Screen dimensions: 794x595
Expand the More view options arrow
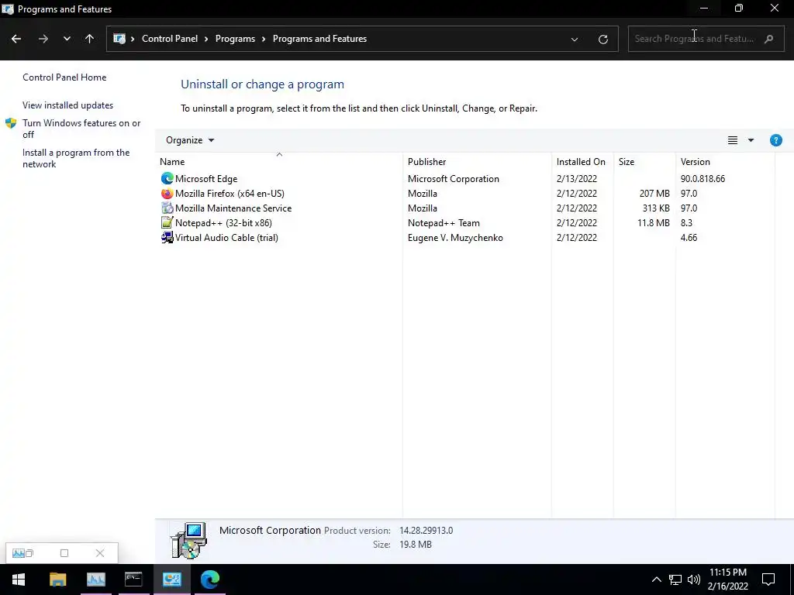tap(751, 140)
